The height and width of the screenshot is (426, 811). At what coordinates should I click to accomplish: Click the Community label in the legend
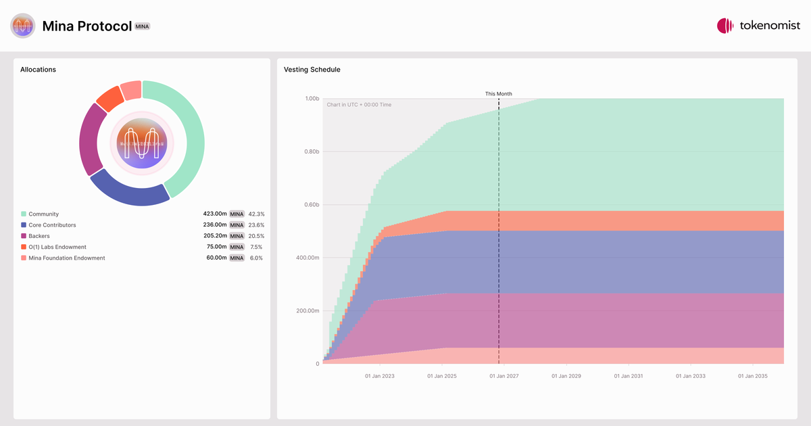[x=43, y=214]
